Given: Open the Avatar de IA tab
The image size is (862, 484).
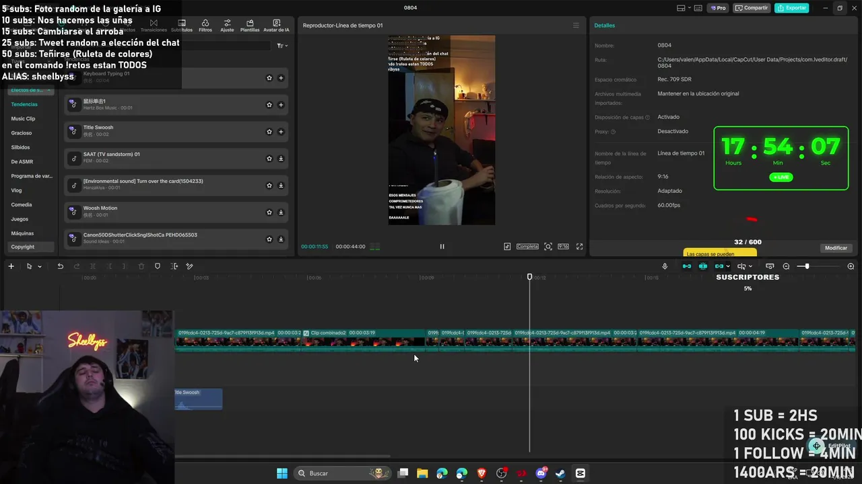Looking at the screenshot, I should pos(276,26).
